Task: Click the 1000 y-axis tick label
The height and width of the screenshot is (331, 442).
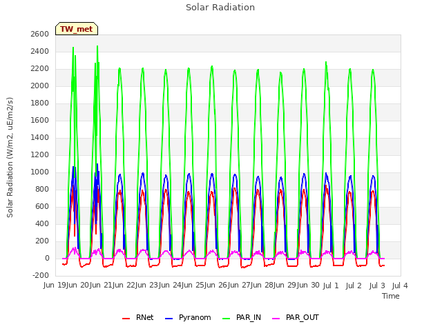Action: 40,172
